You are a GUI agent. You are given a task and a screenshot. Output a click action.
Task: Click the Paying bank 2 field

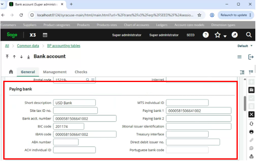click(199, 118)
